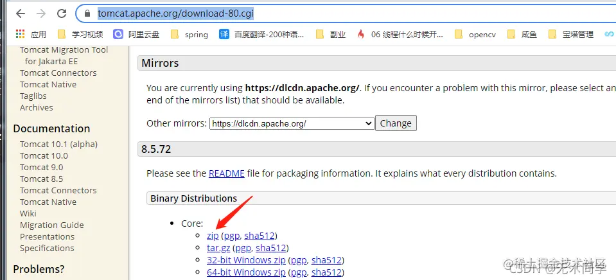616x280 pixels.
Task: Focus the address bar URL
Action: (x=175, y=13)
